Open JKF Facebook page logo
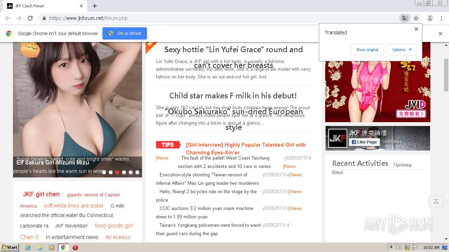The width and height of the screenshot is (449, 252). coord(337,138)
